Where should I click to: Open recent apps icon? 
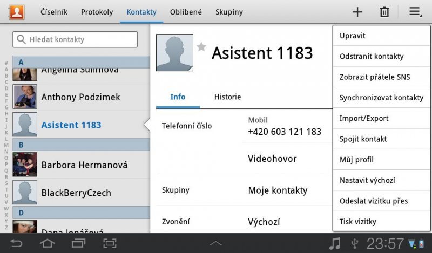78,243
